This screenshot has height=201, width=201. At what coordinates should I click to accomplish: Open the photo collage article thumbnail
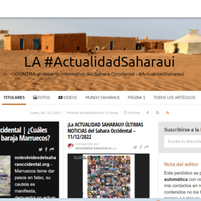(108, 176)
